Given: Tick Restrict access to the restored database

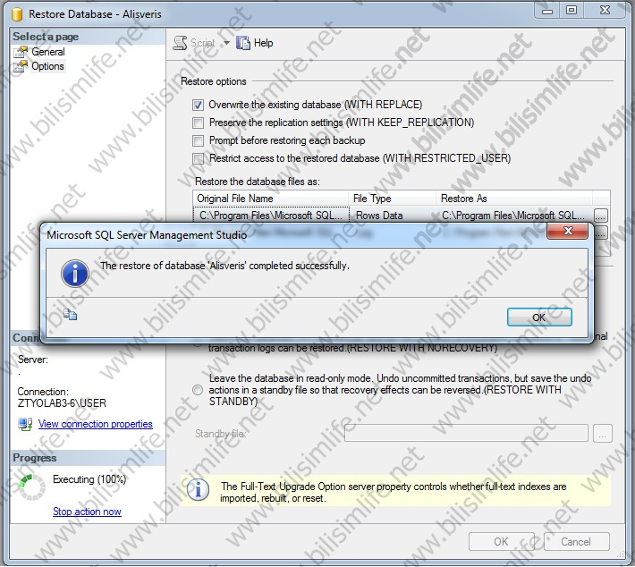Looking at the screenshot, I should [x=199, y=158].
